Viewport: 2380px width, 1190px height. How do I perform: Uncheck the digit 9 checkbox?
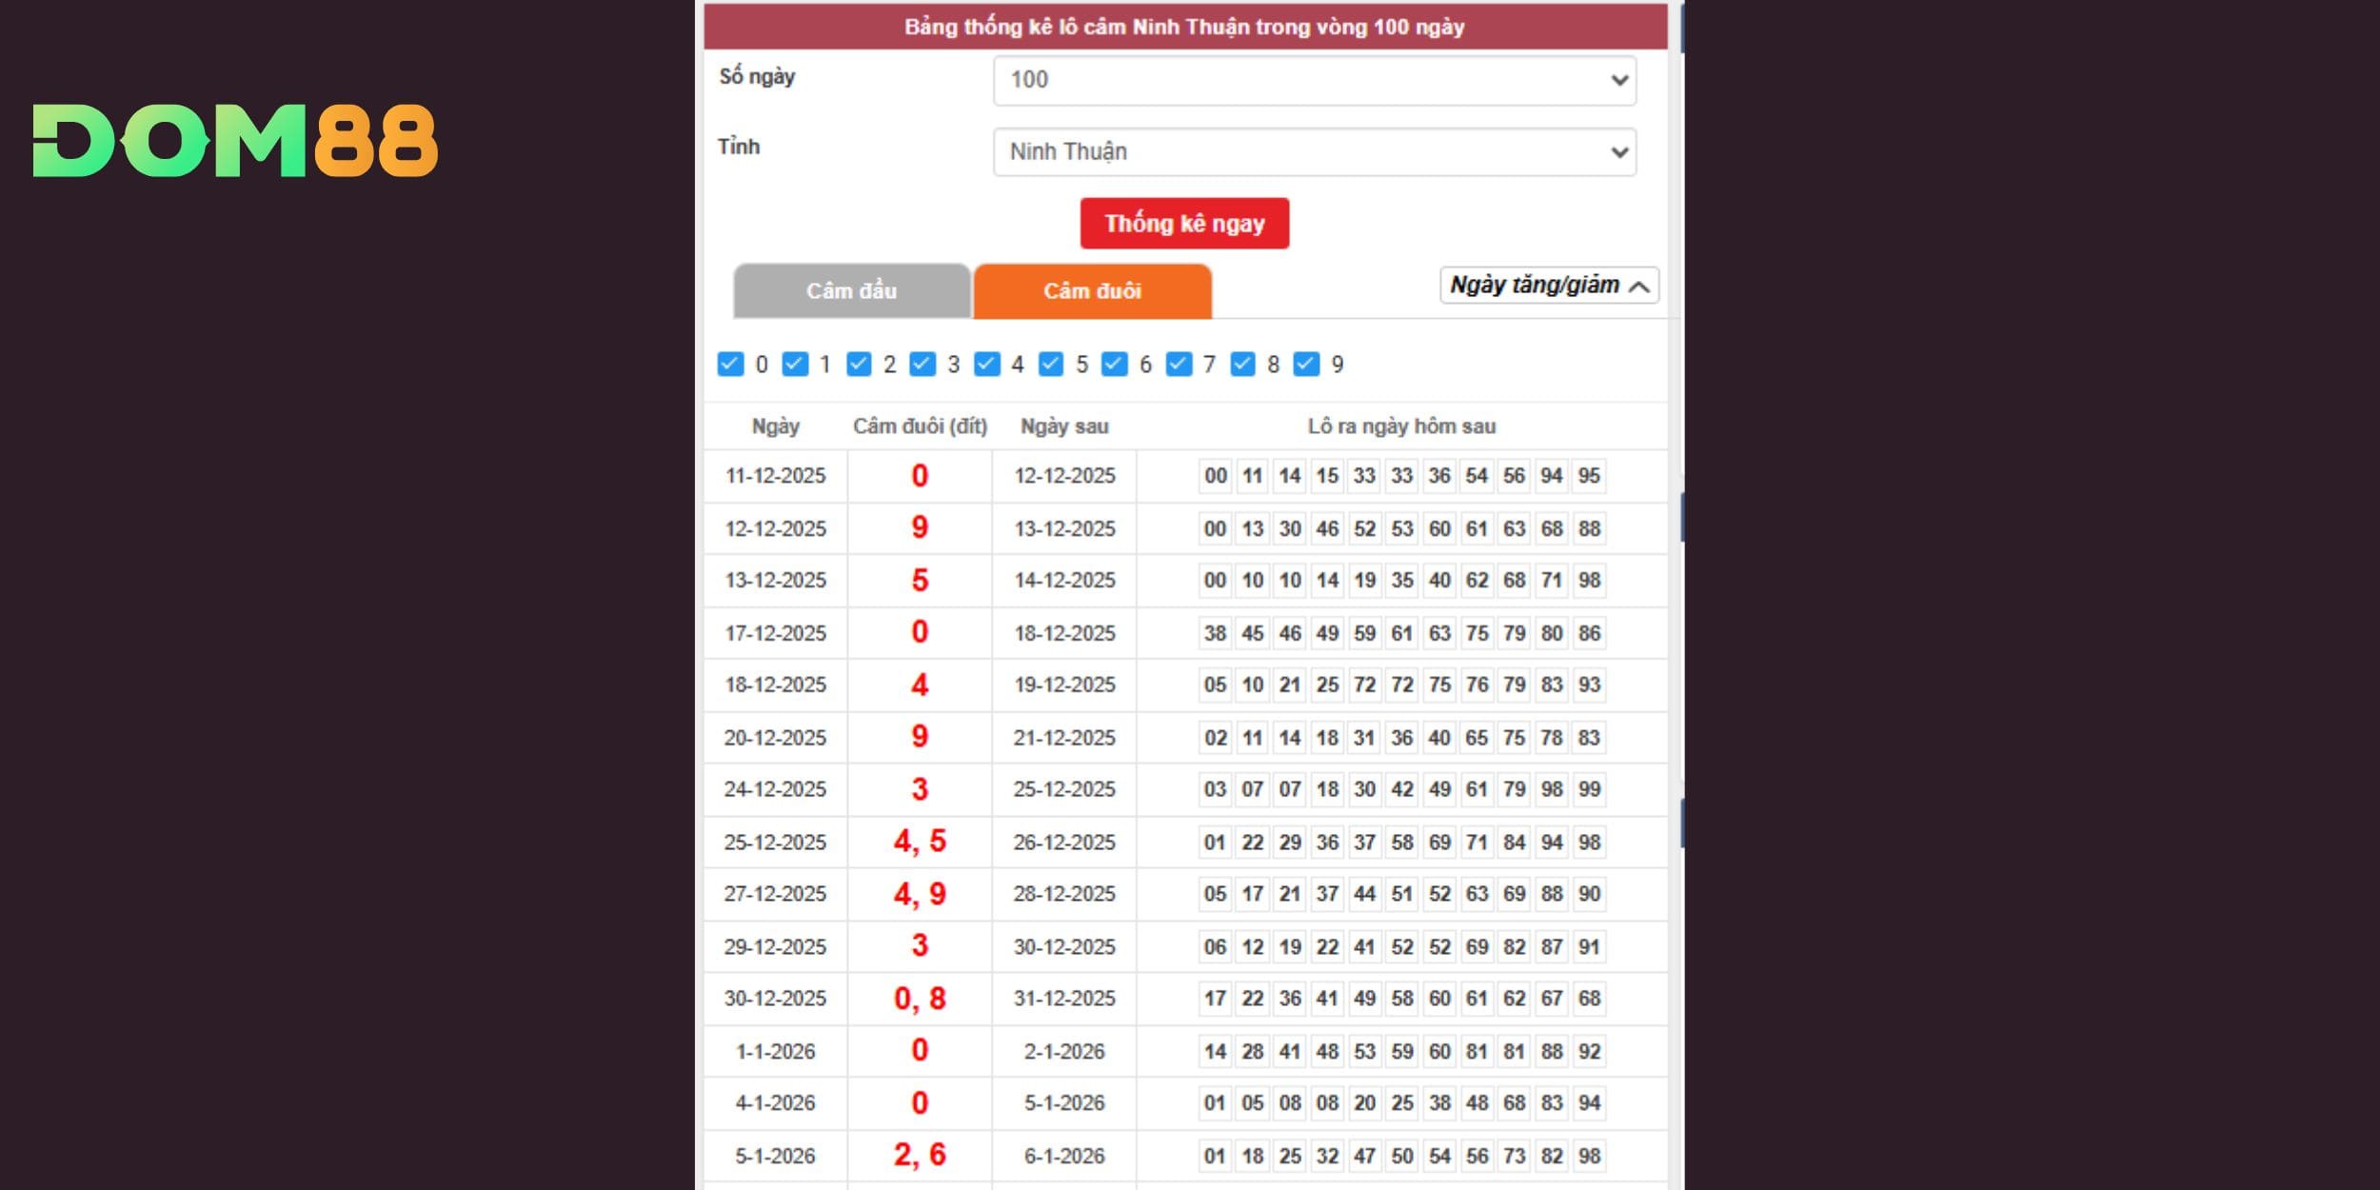(1305, 363)
